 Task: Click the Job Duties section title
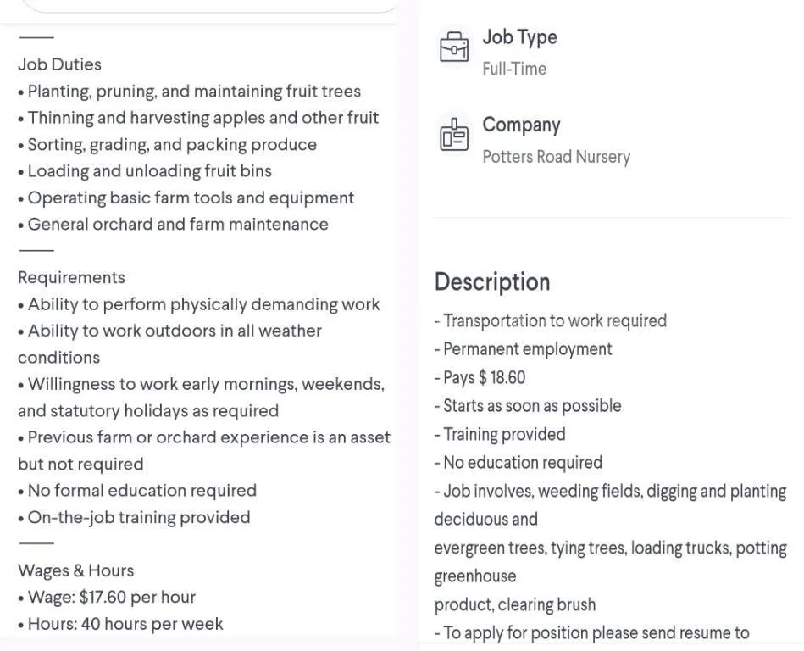(59, 64)
